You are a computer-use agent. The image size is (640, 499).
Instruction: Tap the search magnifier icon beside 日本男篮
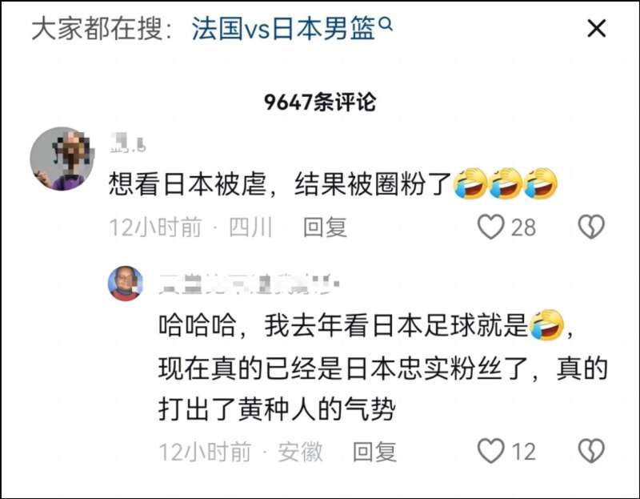pos(386,25)
